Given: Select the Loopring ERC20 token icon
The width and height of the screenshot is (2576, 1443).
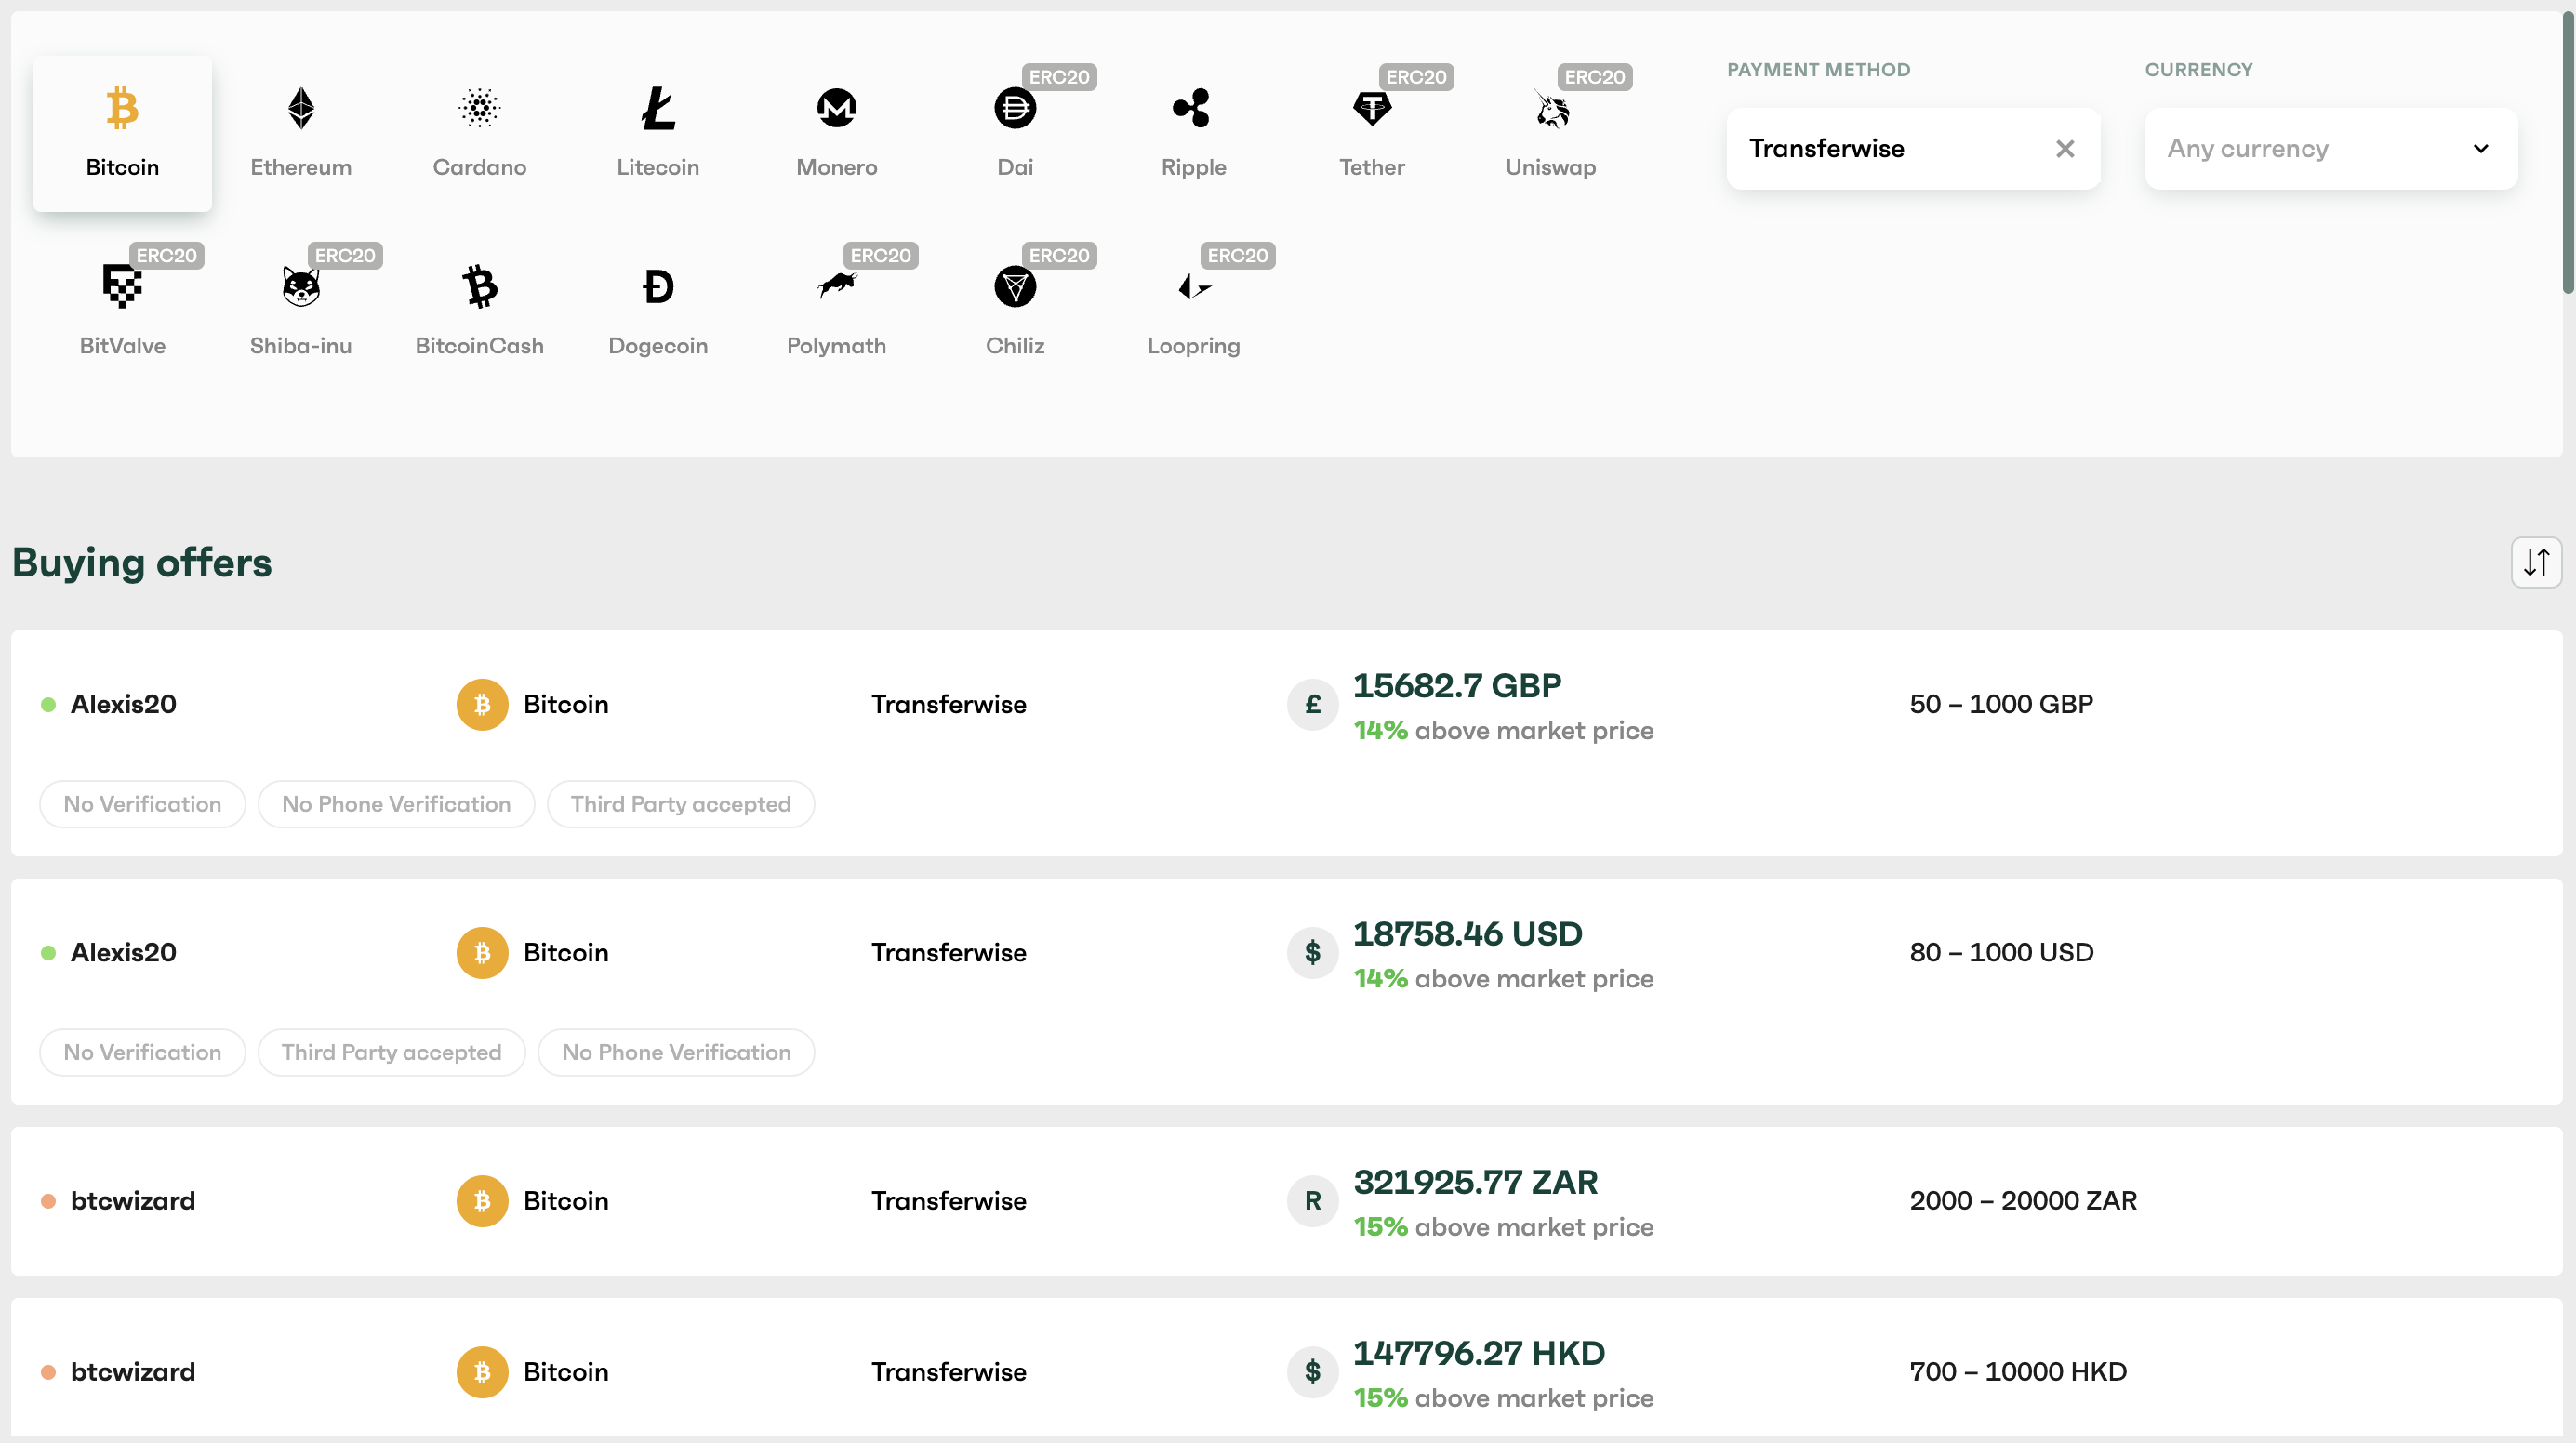Looking at the screenshot, I should point(1194,286).
